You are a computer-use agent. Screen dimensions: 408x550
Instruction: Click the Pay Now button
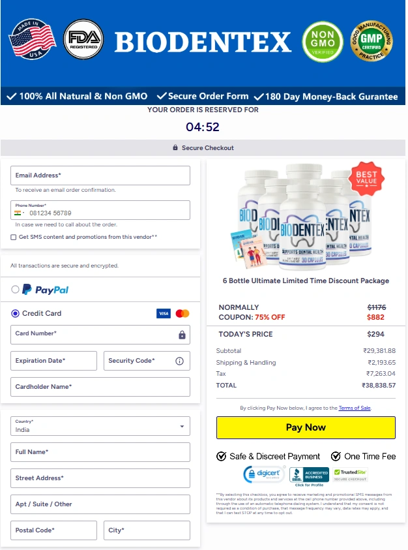tap(306, 427)
